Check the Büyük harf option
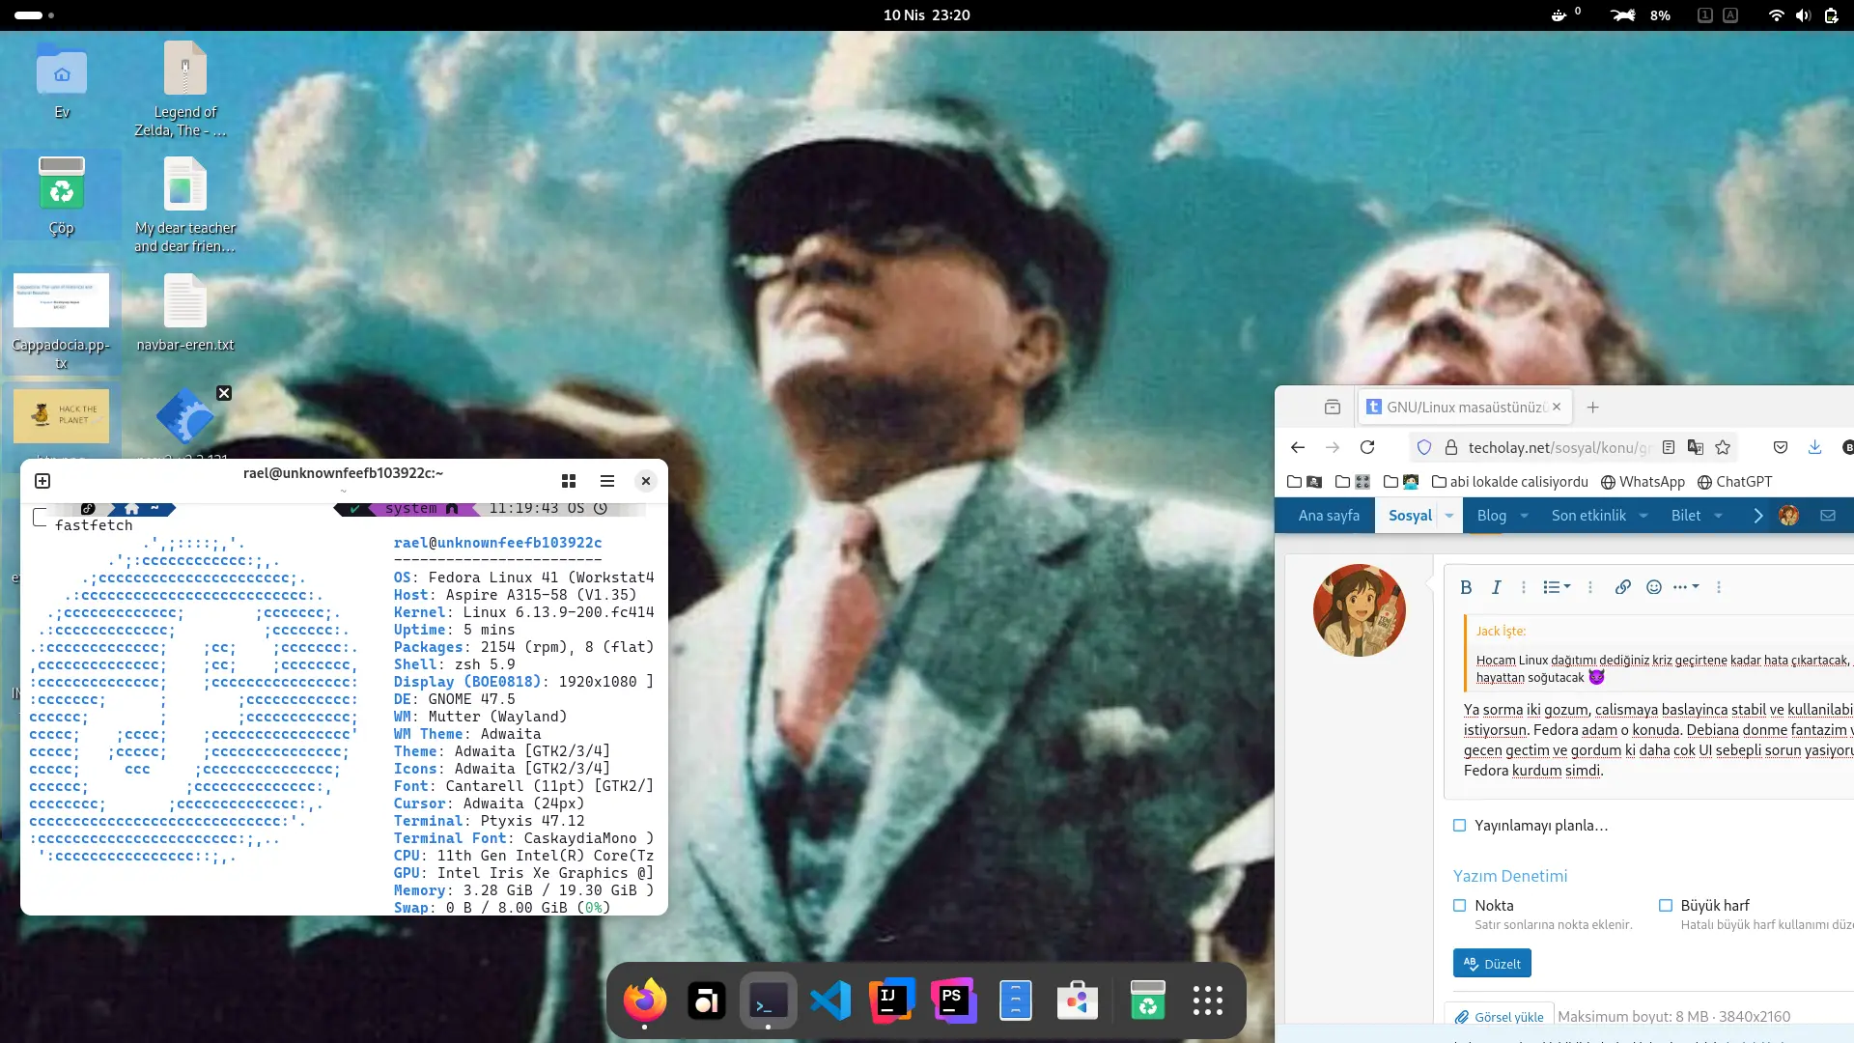Screen dimensions: 1854x1043 click(1666, 906)
